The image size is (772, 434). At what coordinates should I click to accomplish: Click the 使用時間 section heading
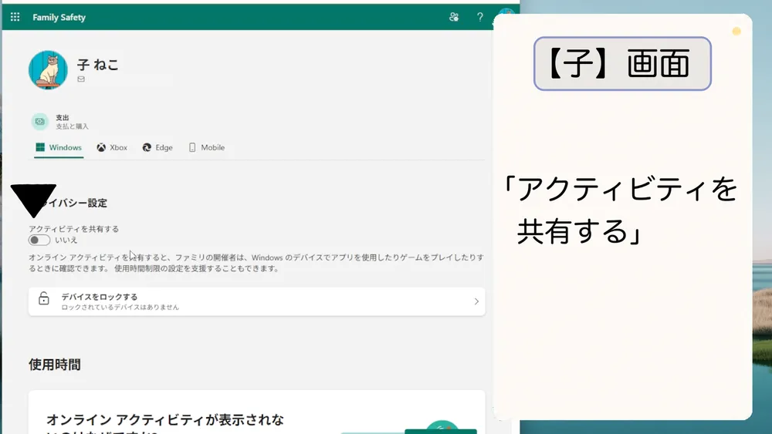tap(55, 365)
